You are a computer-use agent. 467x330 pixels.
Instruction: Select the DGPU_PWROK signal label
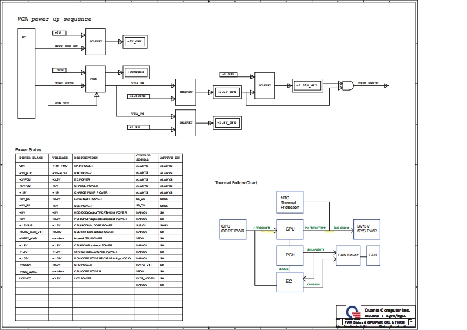[370, 84]
